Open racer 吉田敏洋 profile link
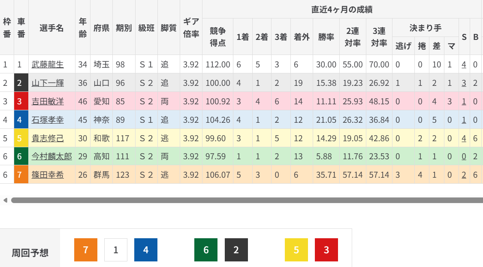 48,101
